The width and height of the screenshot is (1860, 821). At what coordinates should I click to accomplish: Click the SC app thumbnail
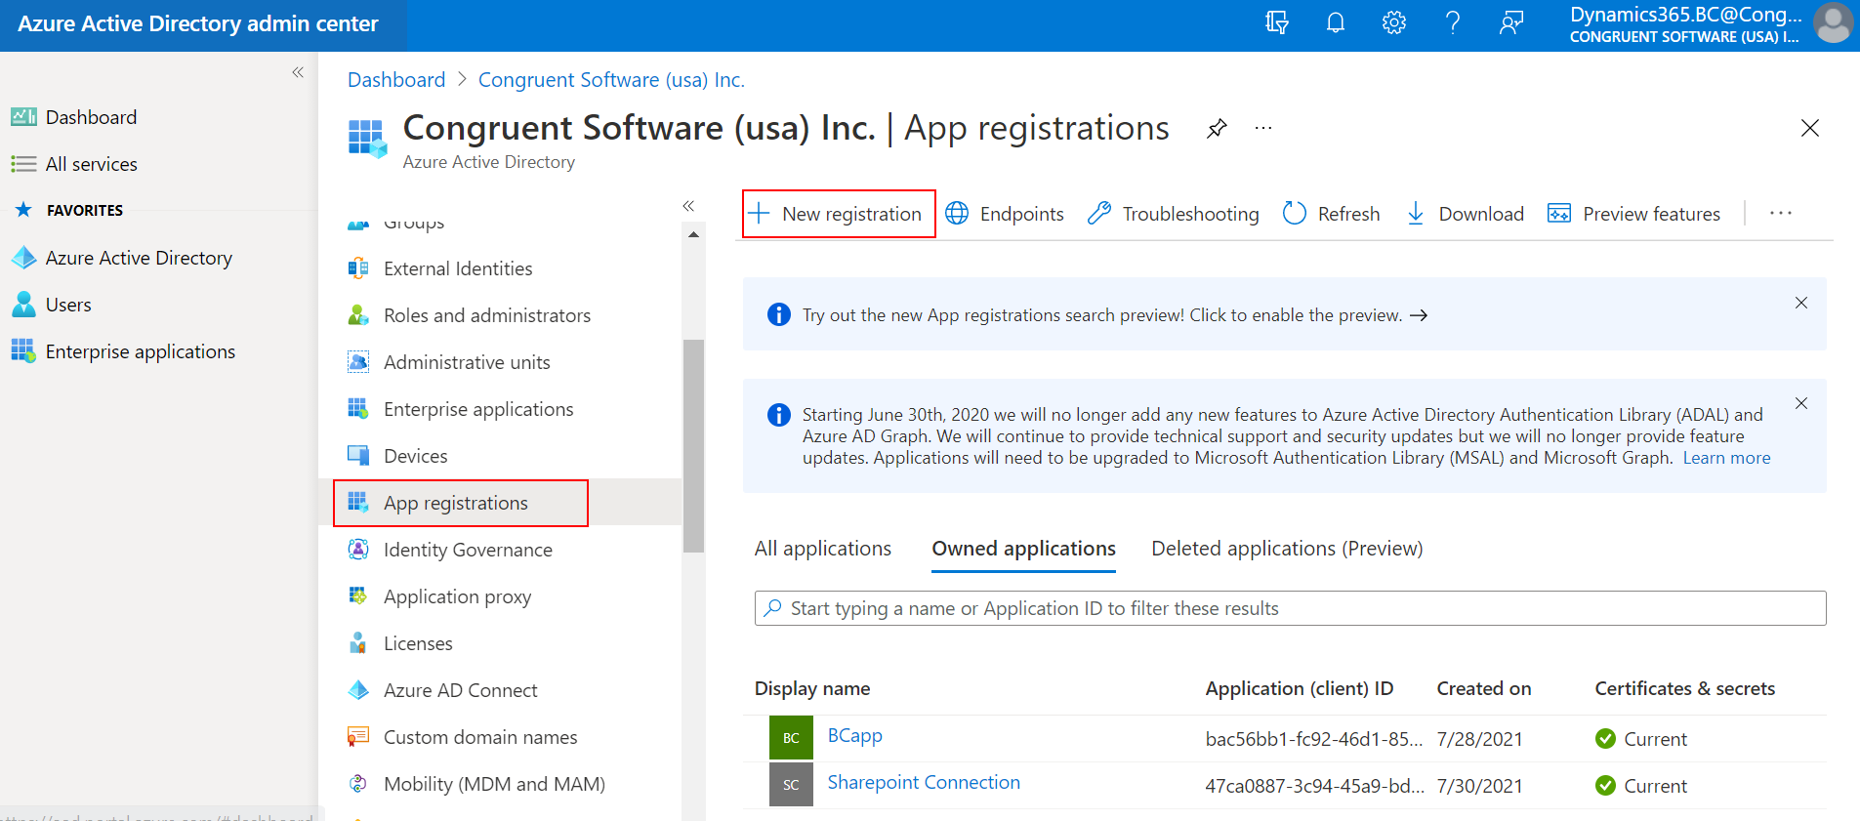point(791,785)
